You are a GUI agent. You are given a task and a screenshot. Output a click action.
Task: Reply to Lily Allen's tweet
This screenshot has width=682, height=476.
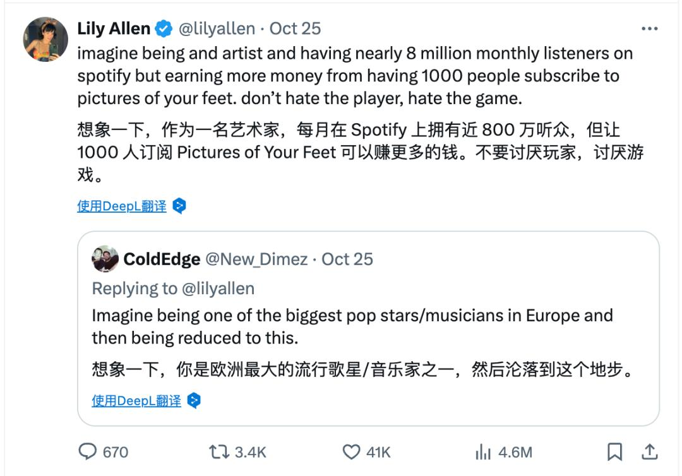(x=88, y=452)
